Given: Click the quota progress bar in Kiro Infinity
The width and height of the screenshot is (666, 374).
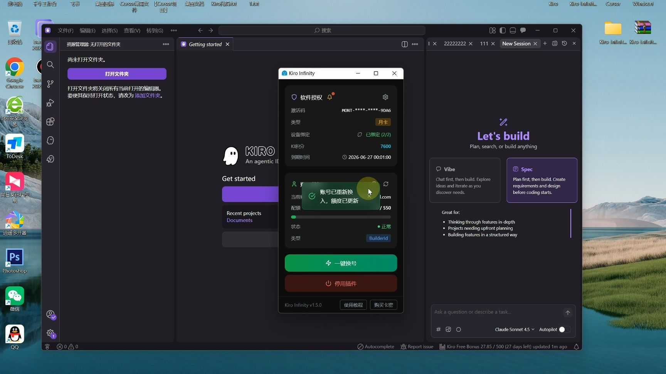Looking at the screenshot, I should tap(341, 217).
